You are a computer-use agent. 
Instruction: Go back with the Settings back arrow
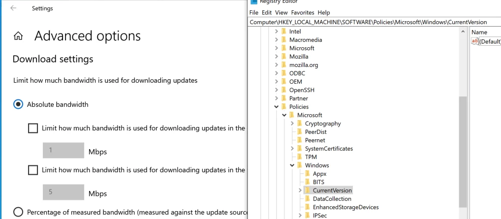pyautogui.click(x=13, y=8)
